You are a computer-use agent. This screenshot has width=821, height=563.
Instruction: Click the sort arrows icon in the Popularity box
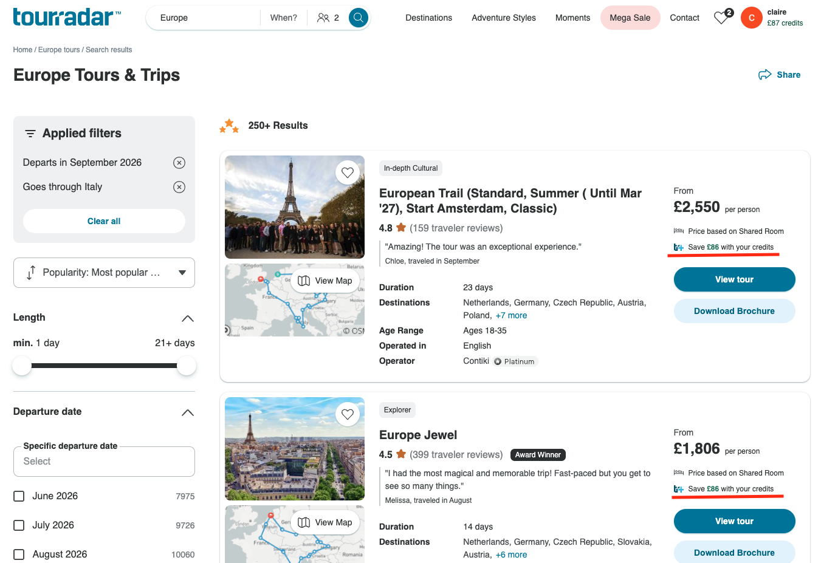[31, 273]
